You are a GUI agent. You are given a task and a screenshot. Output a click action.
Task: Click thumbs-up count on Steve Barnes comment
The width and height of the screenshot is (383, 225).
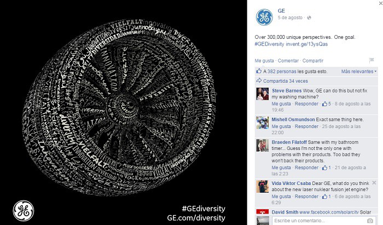[x=327, y=104]
